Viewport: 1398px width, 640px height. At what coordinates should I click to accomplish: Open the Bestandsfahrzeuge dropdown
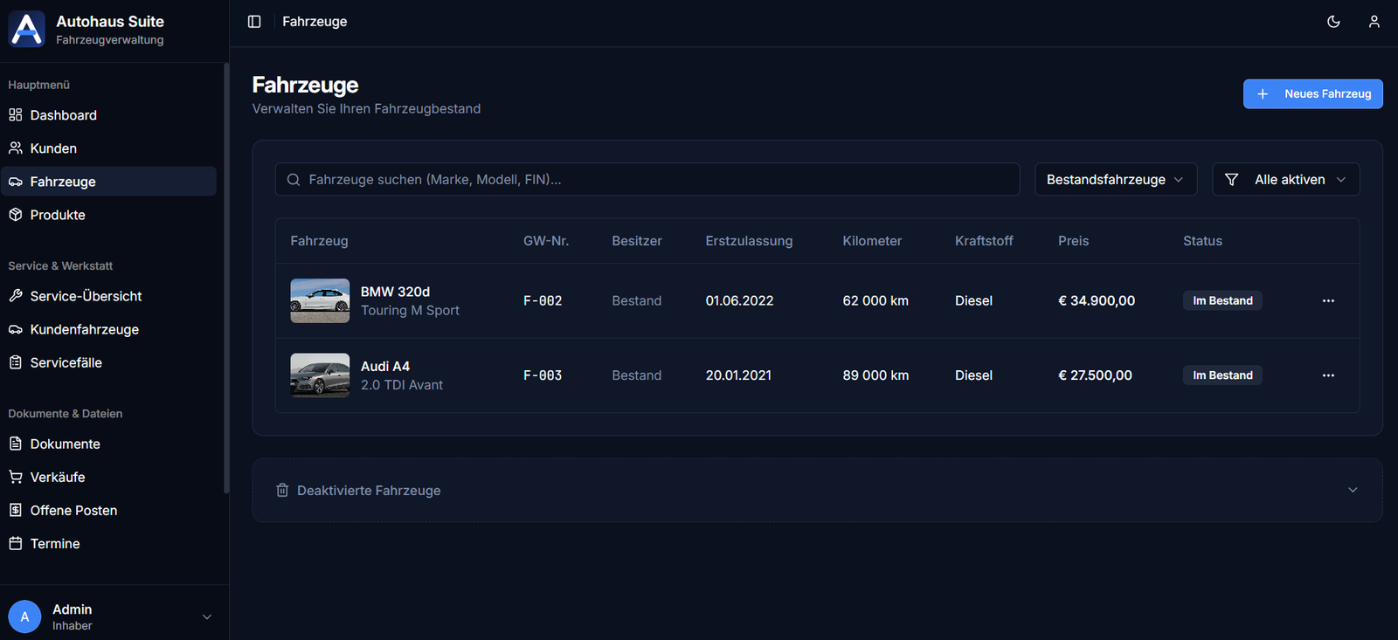pyautogui.click(x=1115, y=180)
